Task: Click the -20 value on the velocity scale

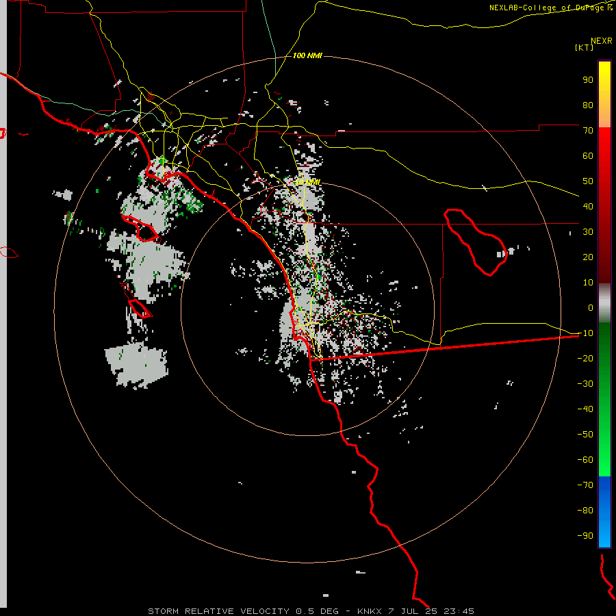Action: 585,358
